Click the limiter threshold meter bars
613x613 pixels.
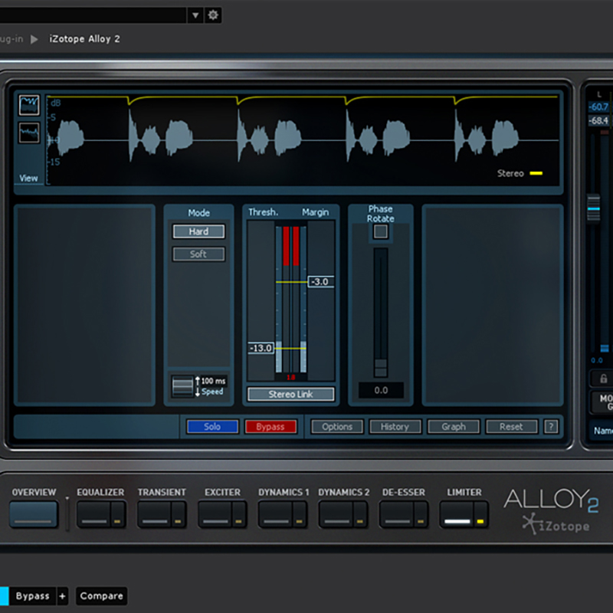point(291,299)
